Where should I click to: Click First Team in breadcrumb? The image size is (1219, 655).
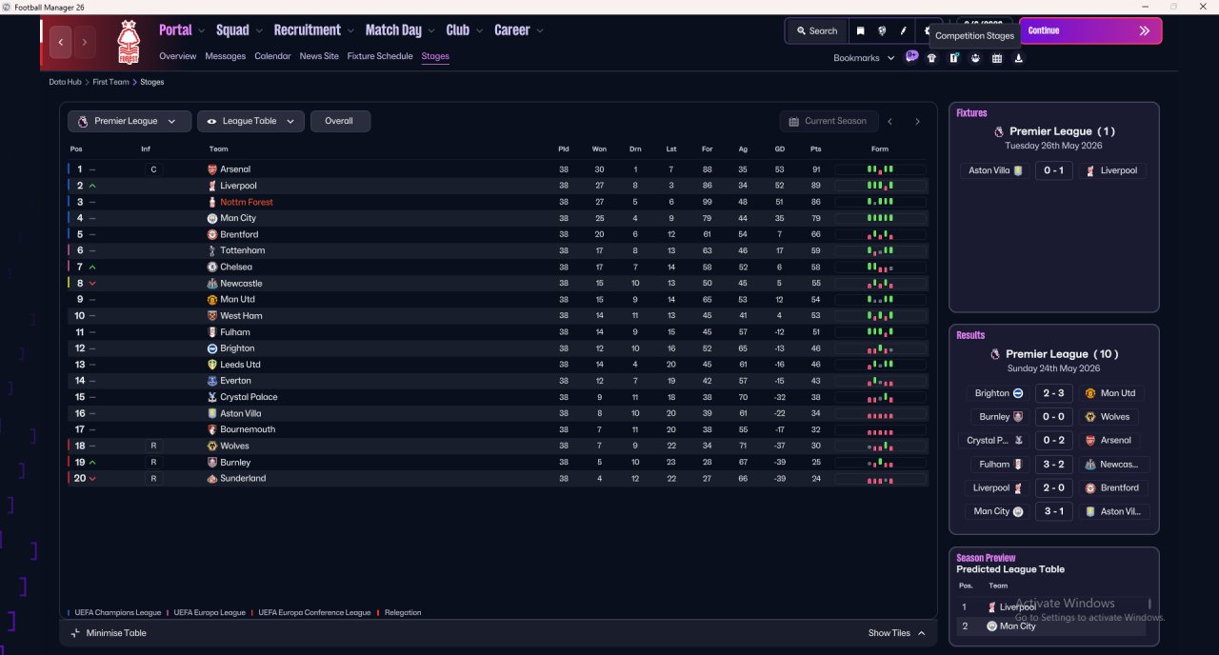pos(110,82)
